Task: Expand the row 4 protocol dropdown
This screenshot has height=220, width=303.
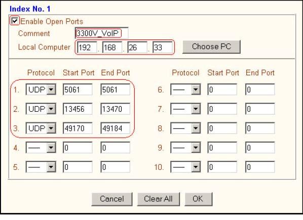Action: tap(41, 148)
